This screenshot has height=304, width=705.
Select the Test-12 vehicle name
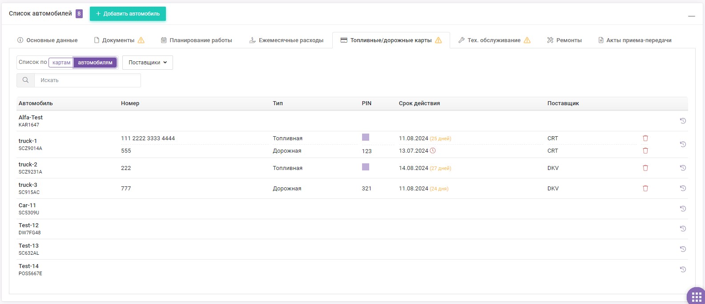pyautogui.click(x=28, y=225)
